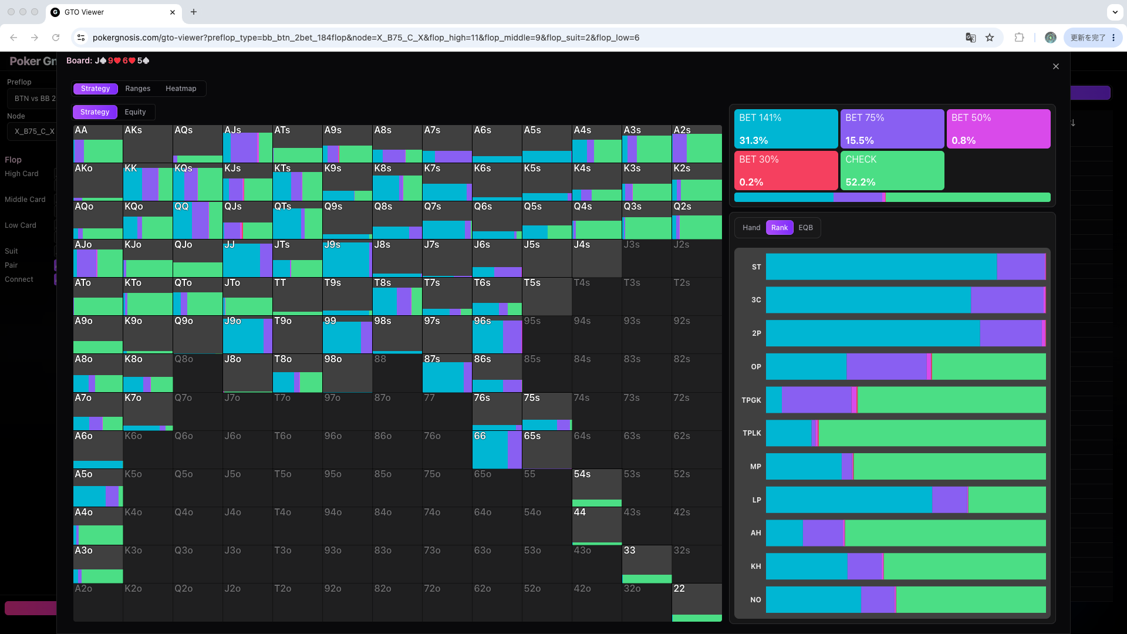The image size is (1127, 634).
Task: Select the BET 141% action box
Action: (786, 129)
